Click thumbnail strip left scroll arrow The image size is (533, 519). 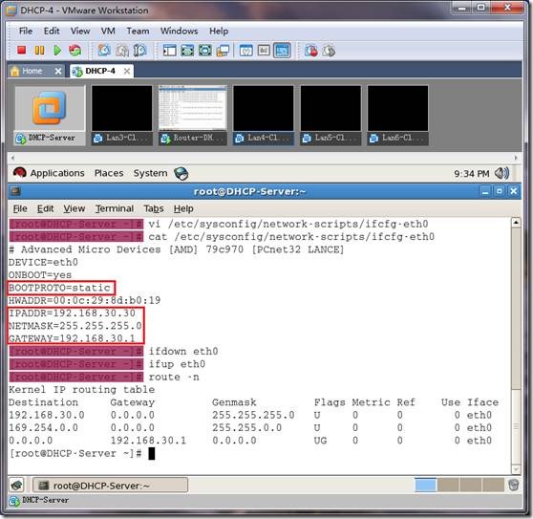pos(12,158)
